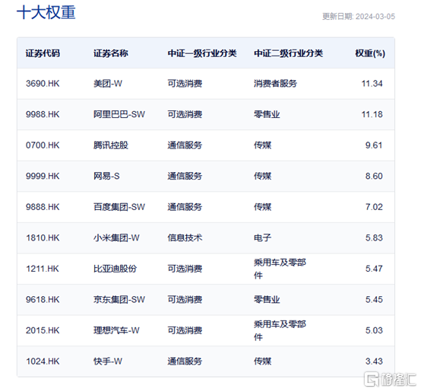Click weight value 9.61
Image resolution: width=421 pixels, height=392 pixels.
[x=374, y=145]
